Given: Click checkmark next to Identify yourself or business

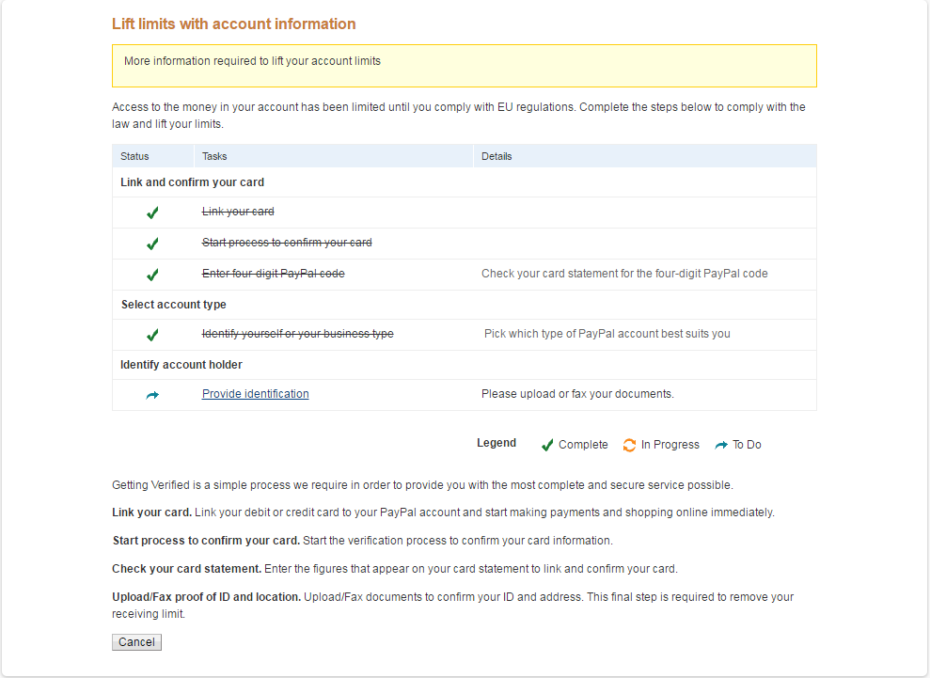Looking at the screenshot, I should coord(152,335).
